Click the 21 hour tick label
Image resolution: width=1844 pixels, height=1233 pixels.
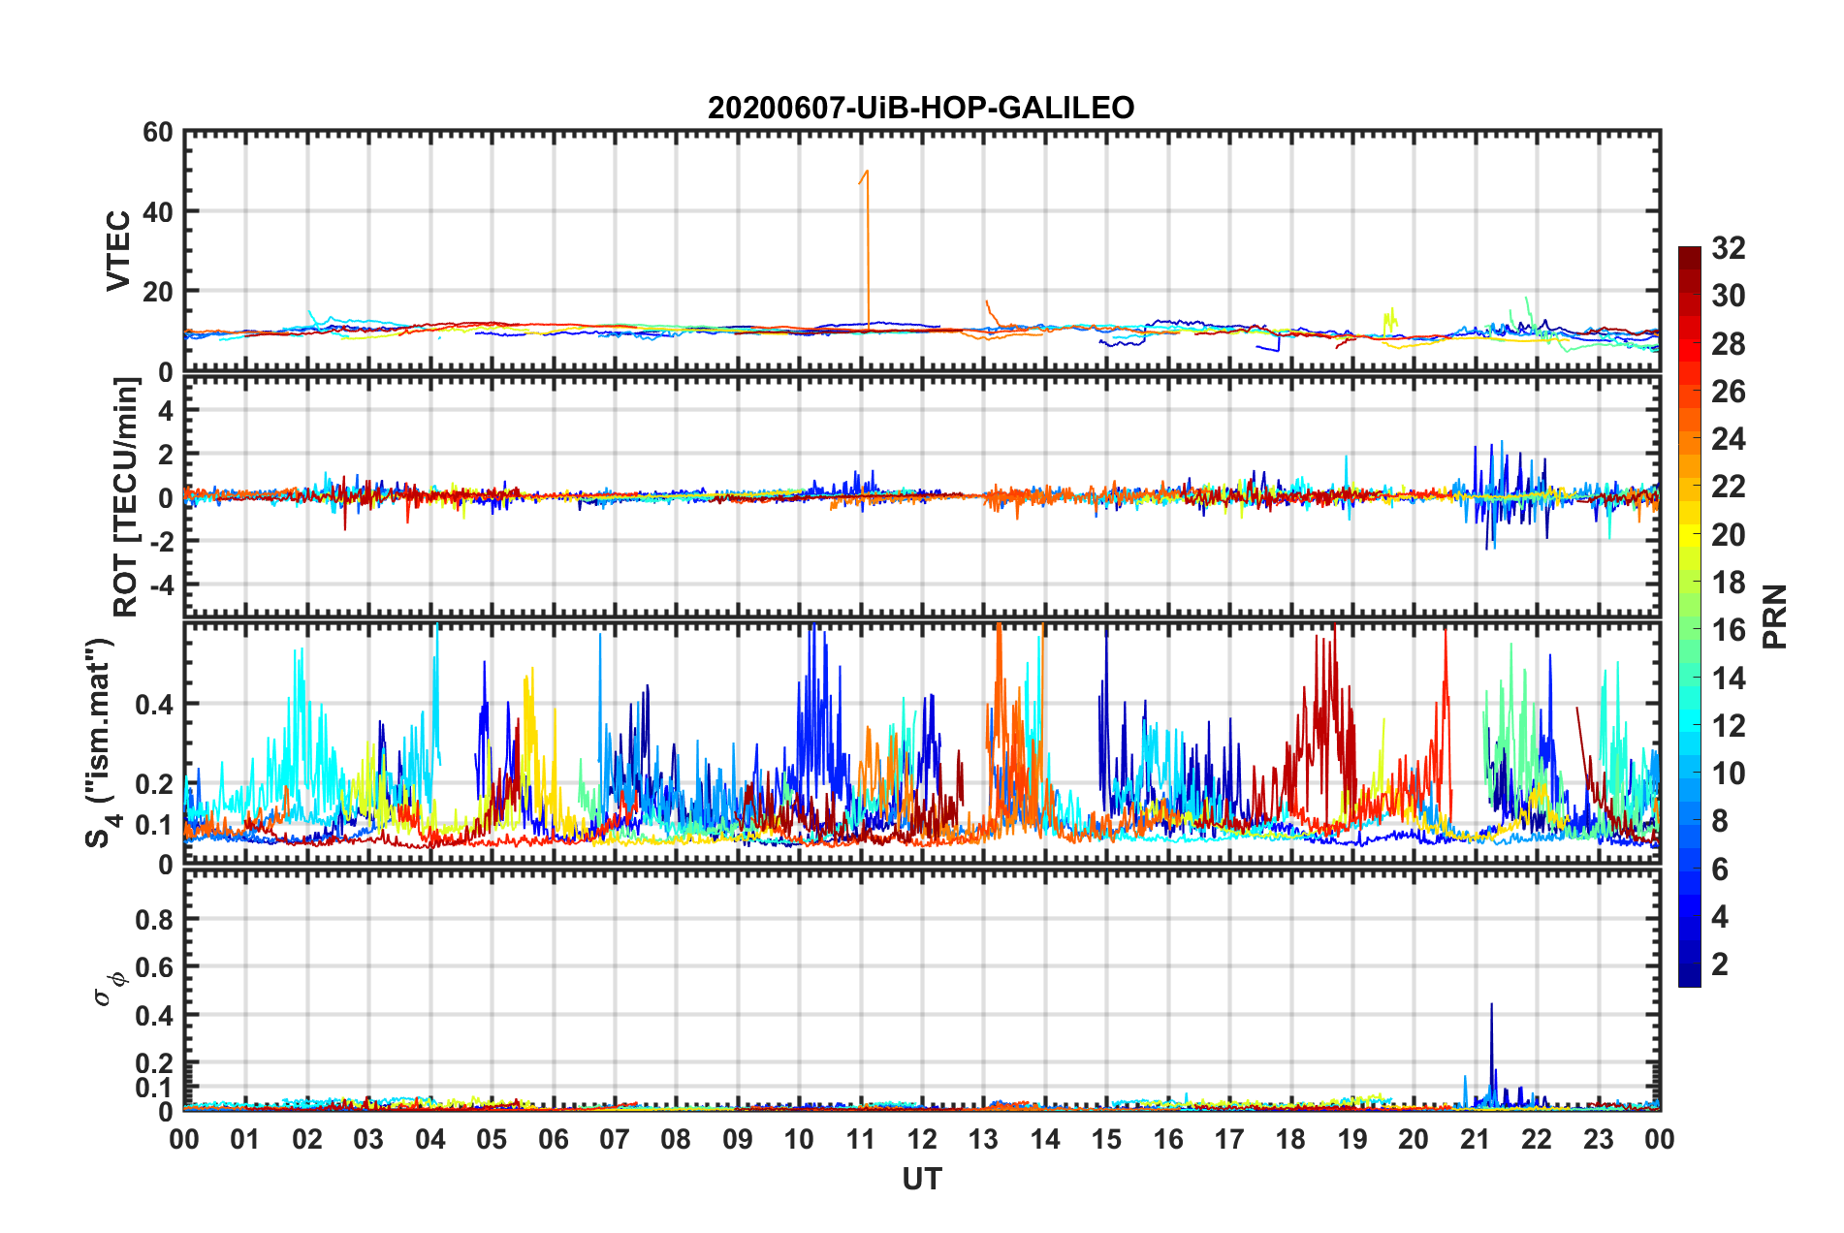click(x=1476, y=1139)
